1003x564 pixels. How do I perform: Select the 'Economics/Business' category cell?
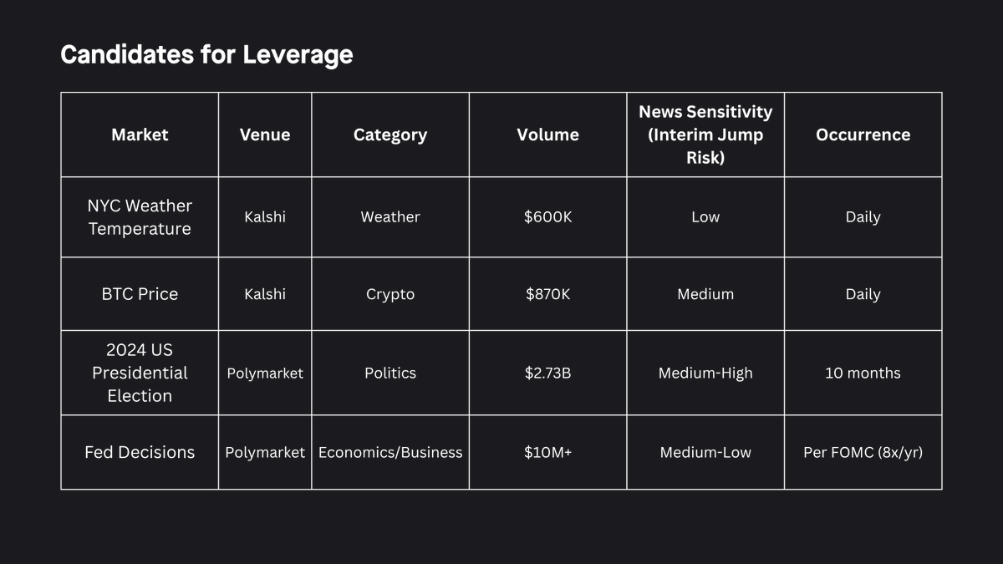pos(390,452)
